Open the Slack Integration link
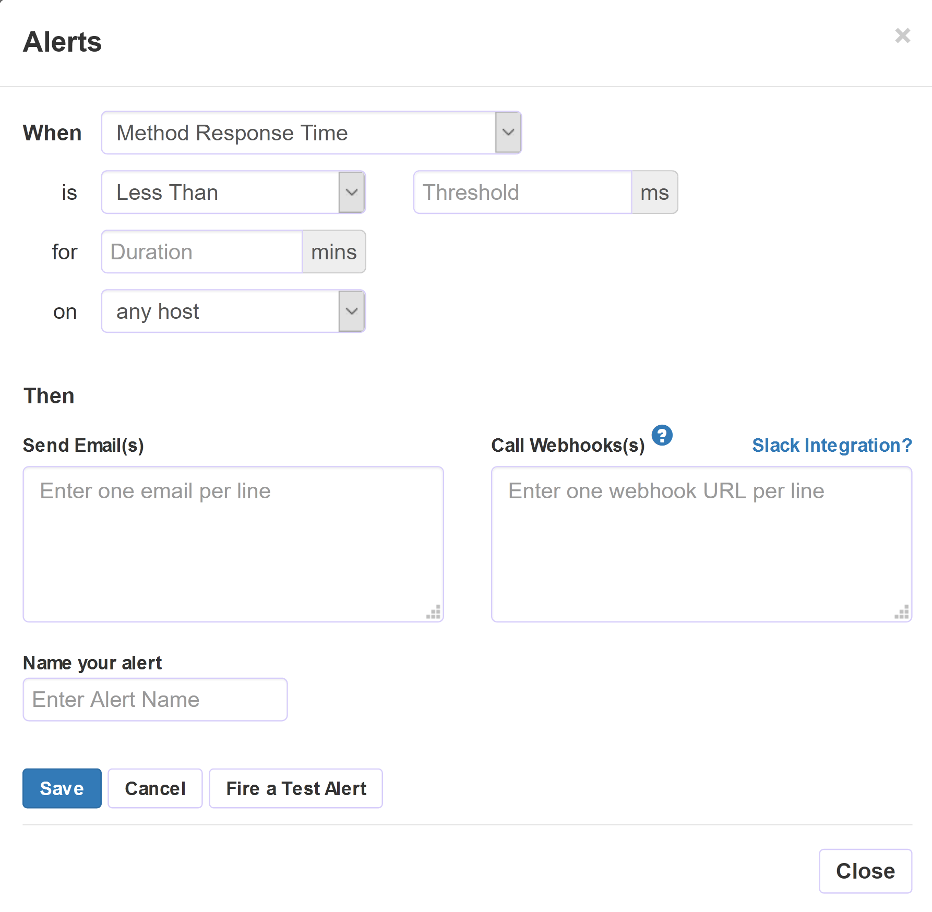Image resolution: width=932 pixels, height=912 pixels. (x=832, y=446)
